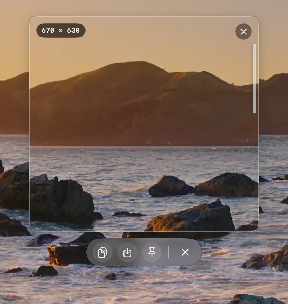Click the vertical scrollbar thumb in preview

click(x=254, y=79)
